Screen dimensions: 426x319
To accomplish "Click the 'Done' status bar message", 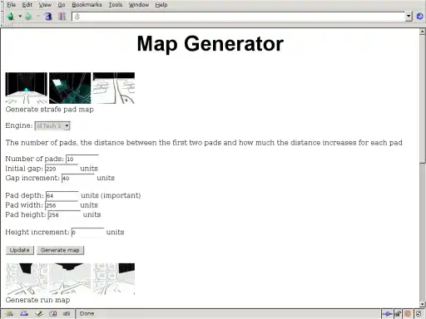I will tap(87, 314).
